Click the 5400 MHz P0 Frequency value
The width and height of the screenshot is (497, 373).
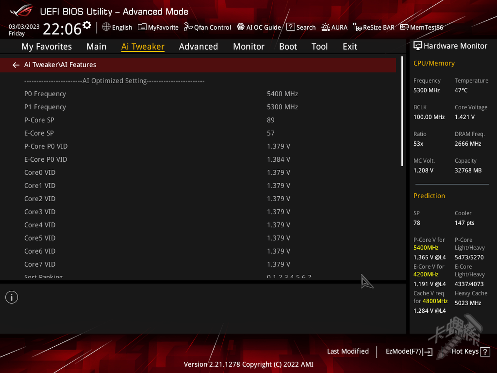coord(282,94)
